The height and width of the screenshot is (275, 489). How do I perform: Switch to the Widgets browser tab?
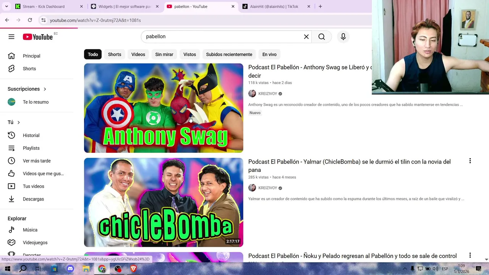[125, 6]
